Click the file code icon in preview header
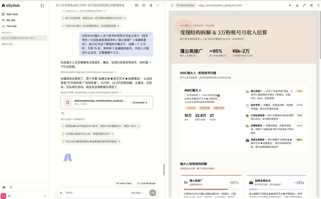Screen dimensions: 321x199 tap(172, 5)
